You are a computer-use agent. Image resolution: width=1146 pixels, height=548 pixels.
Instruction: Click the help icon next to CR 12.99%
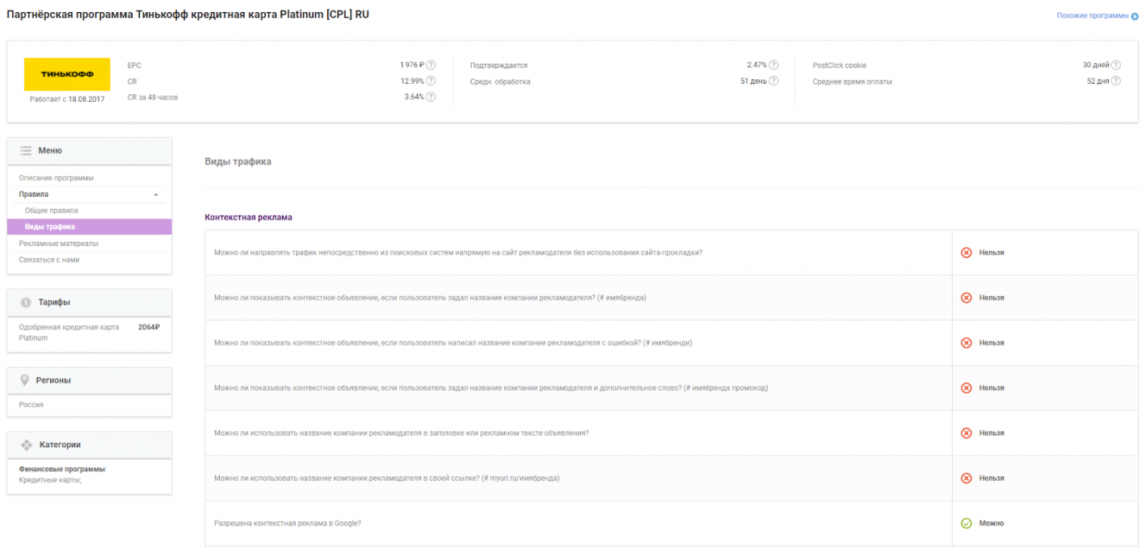pos(431,81)
